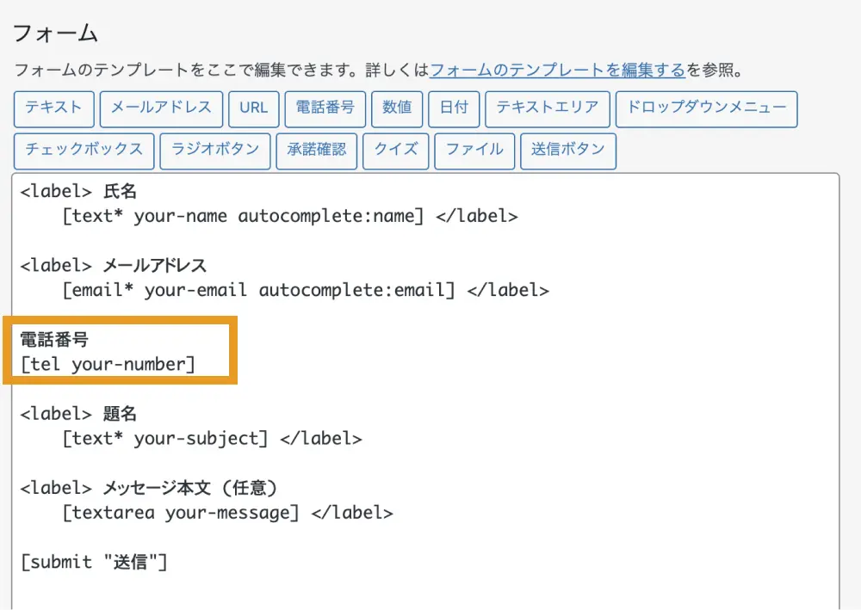Click on the [tel your-number] line
Screen dimensions: 861x610
108,365
